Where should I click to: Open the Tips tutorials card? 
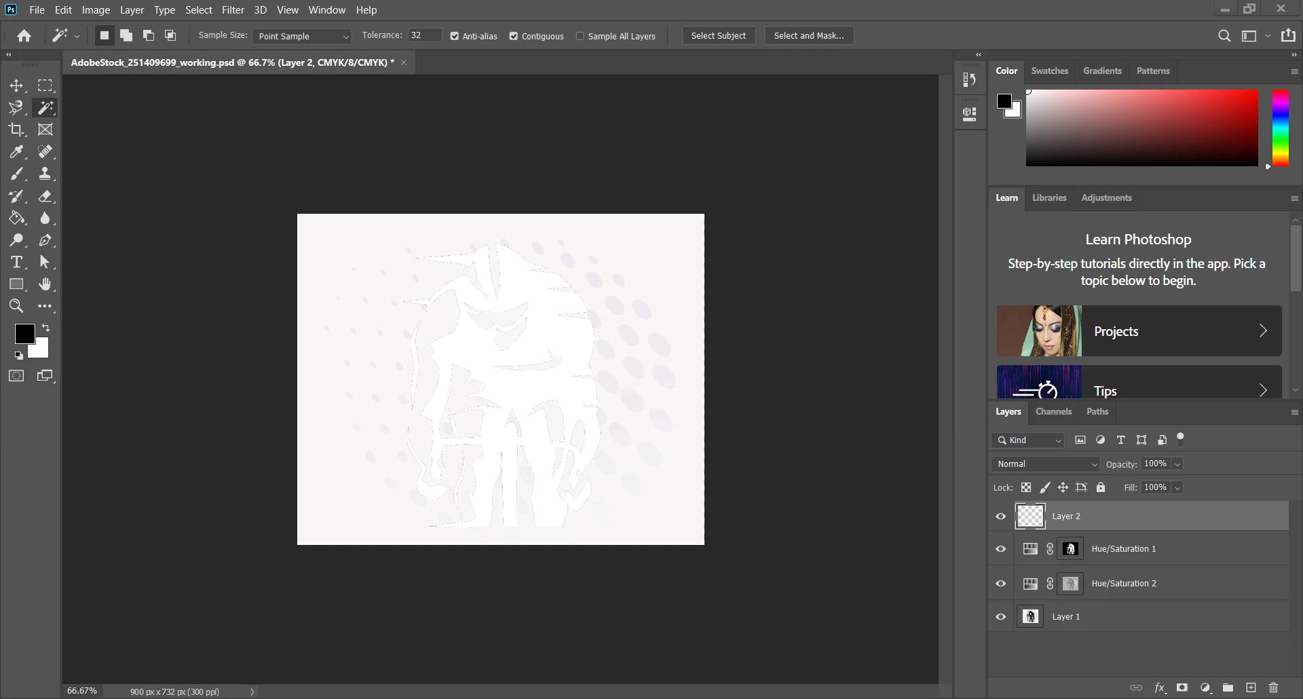point(1139,383)
